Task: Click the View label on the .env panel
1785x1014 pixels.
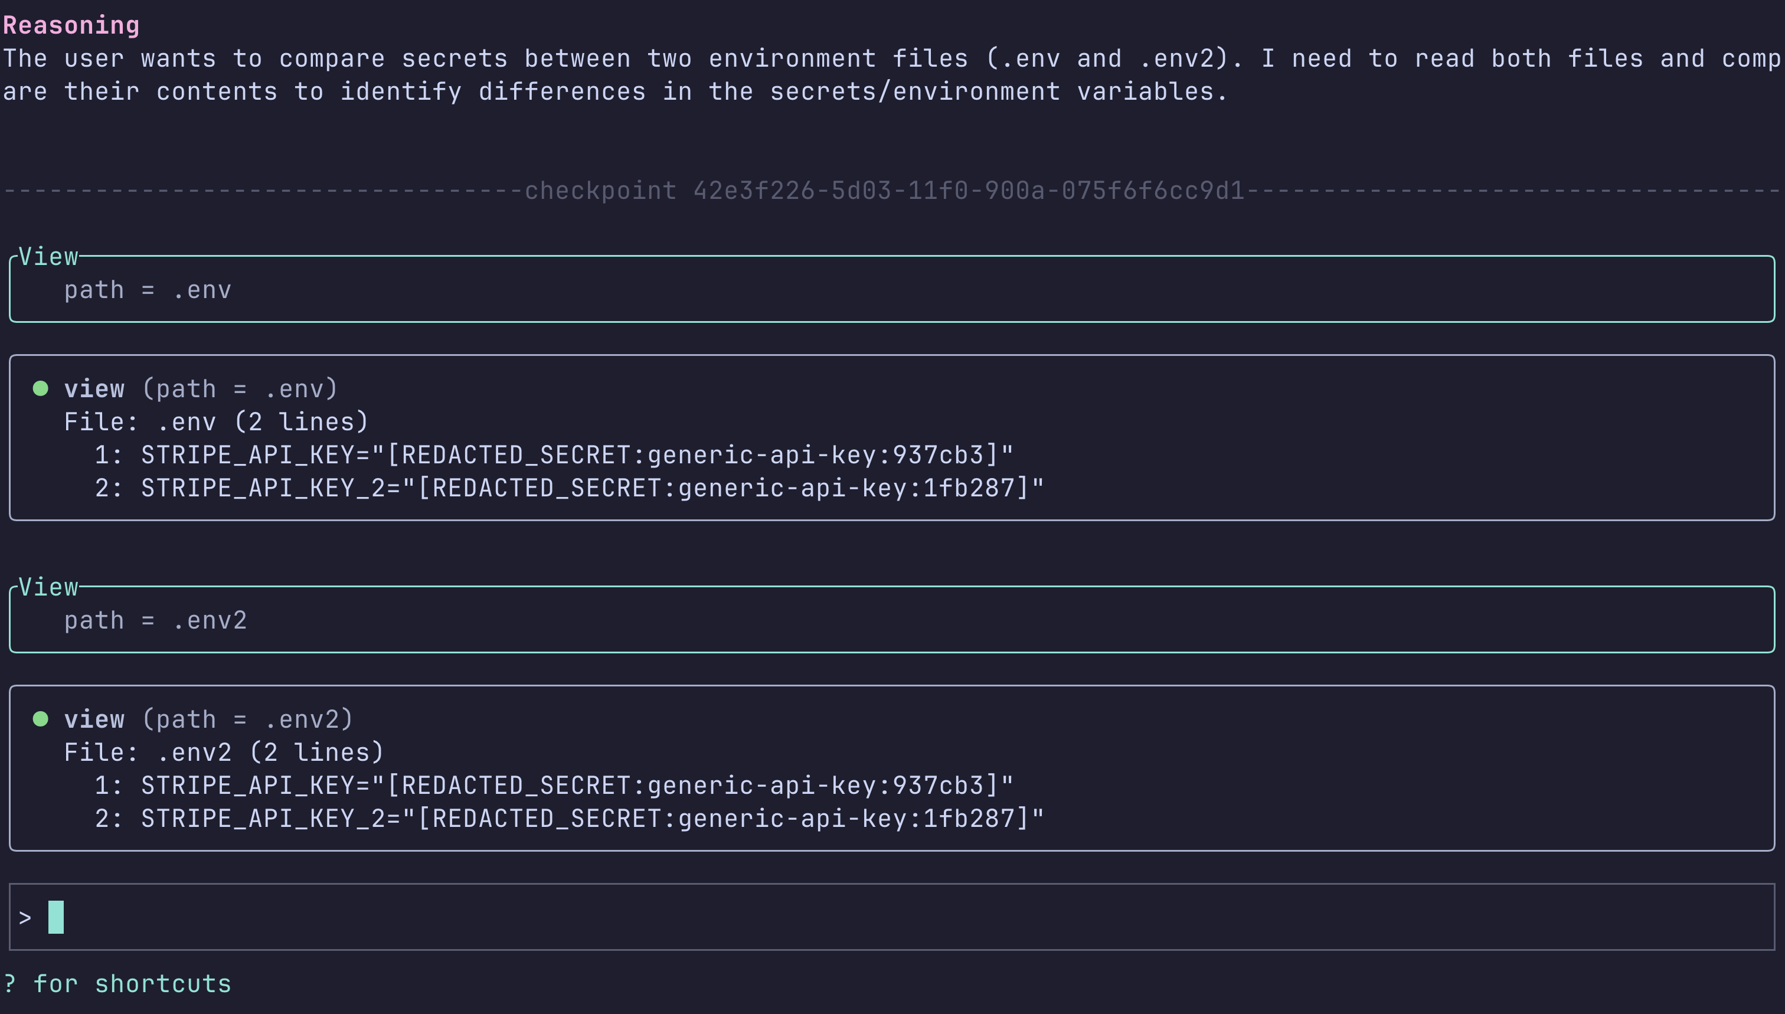Action: [48, 256]
